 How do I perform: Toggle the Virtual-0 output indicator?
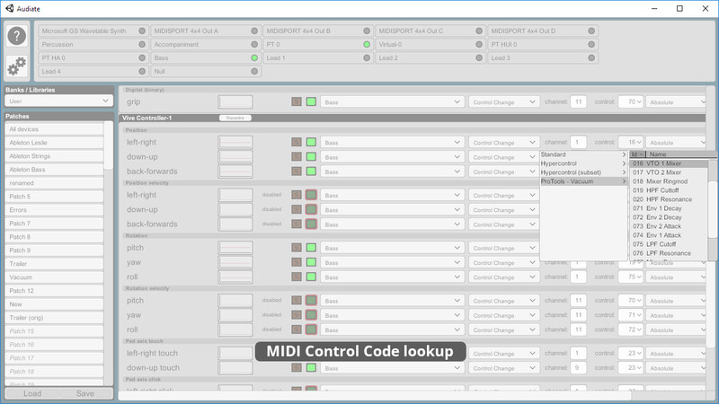479,44
